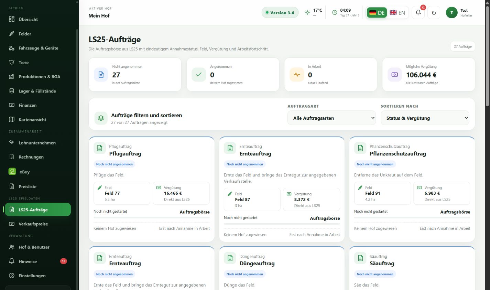Click Pflanzenschutzauftrag progress bar
The image size is (490, 290).
(412, 217)
